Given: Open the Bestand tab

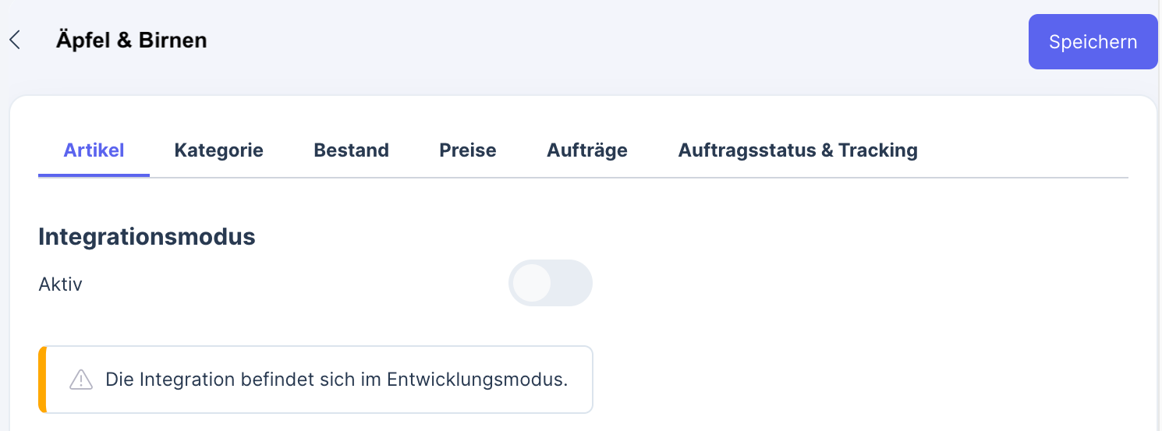Looking at the screenshot, I should (x=351, y=150).
